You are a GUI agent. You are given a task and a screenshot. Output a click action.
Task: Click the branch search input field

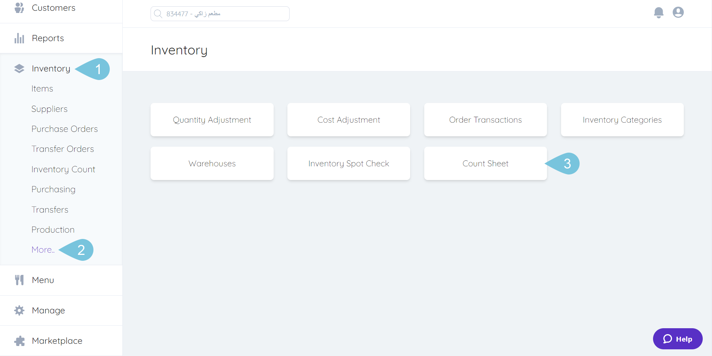coord(220,14)
